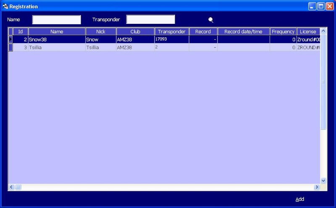Click the Add button
This screenshot has width=336, height=208.
tap(299, 199)
